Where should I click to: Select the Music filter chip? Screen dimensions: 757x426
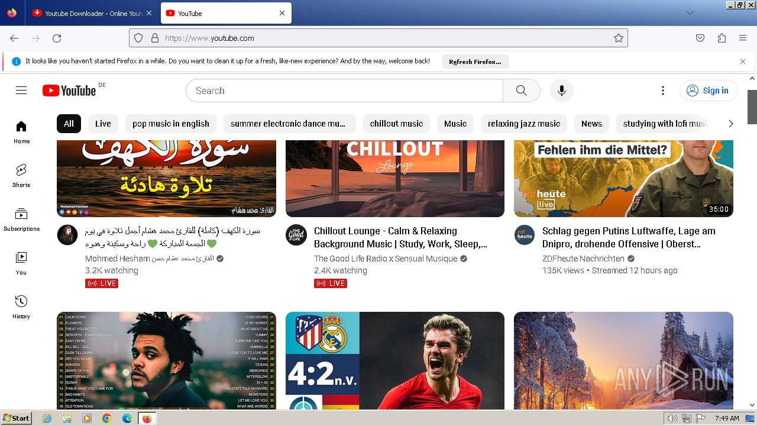(455, 124)
